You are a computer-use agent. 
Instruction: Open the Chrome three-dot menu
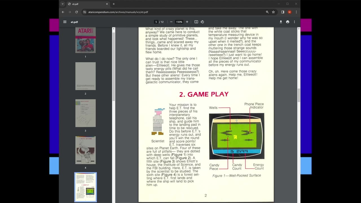coord(296,12)
